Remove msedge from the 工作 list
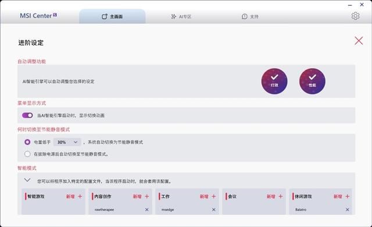 pyautogui.click(x=213, y=210)
